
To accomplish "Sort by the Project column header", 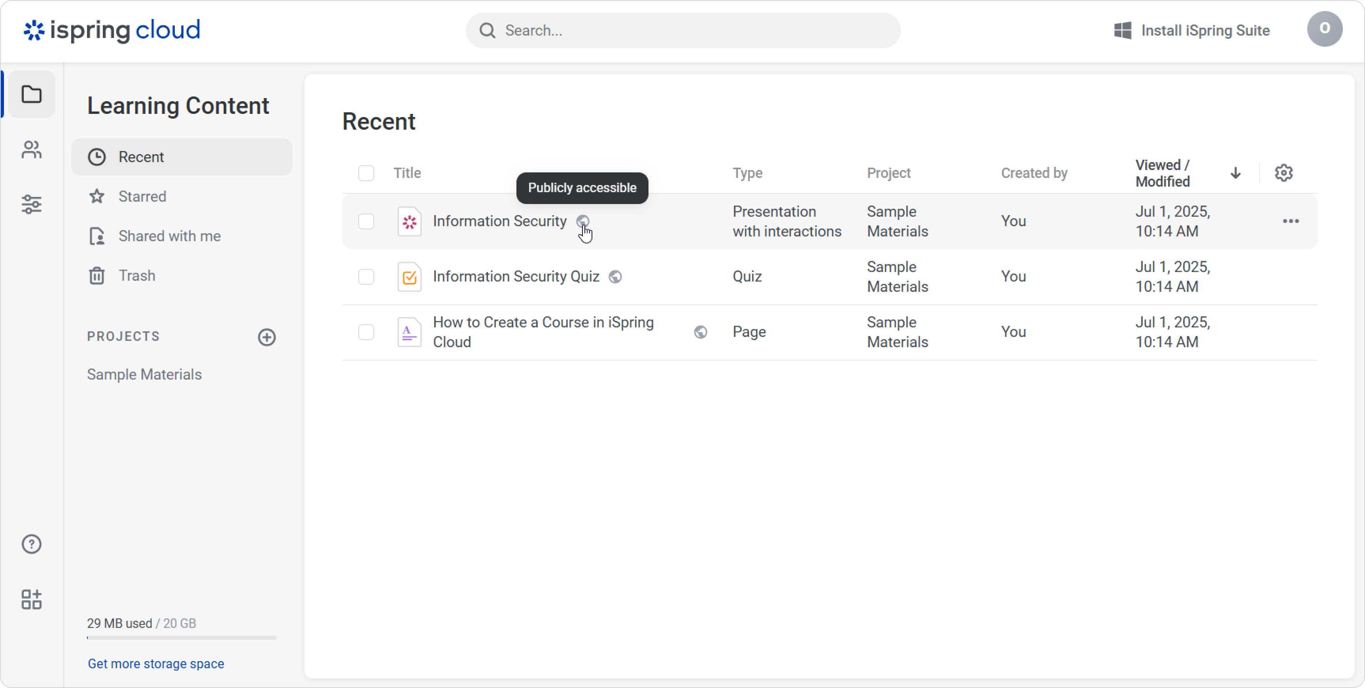I will pyautogui.click(x=889, y=173).
